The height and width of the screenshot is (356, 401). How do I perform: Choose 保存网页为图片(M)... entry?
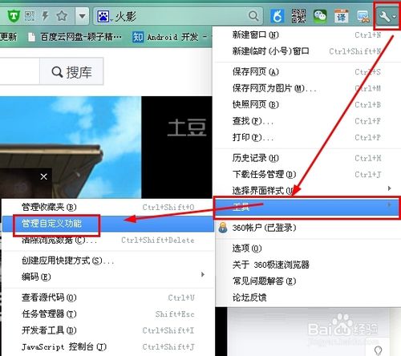pos(306,88)
